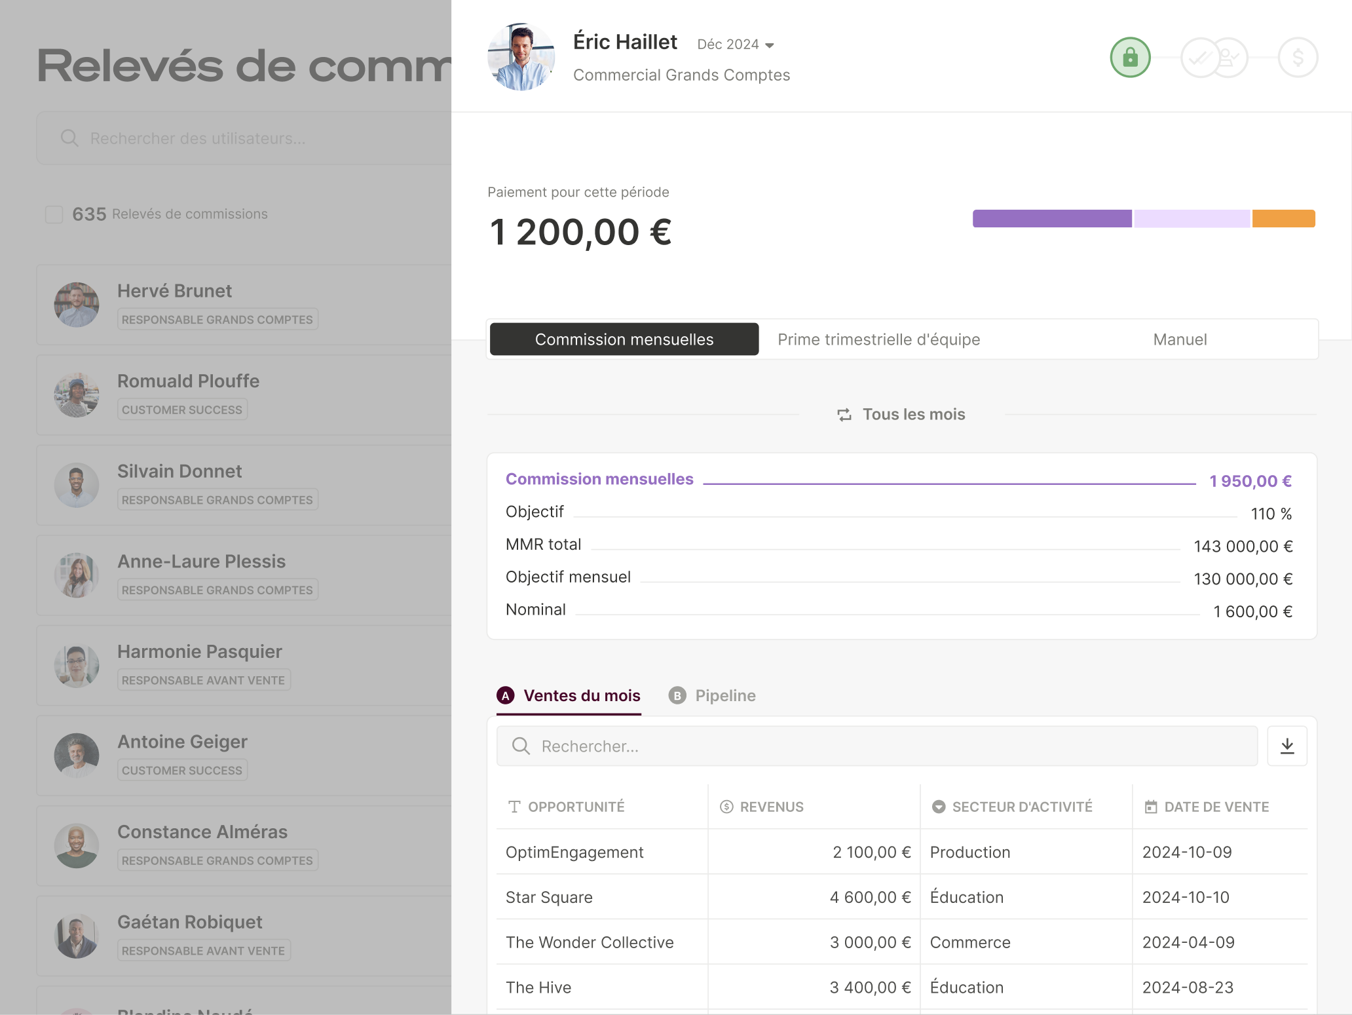1352x1015 pixels.
Task: Click the green lock status icon
Action: pyautogui.click(x=1130, y=57)
